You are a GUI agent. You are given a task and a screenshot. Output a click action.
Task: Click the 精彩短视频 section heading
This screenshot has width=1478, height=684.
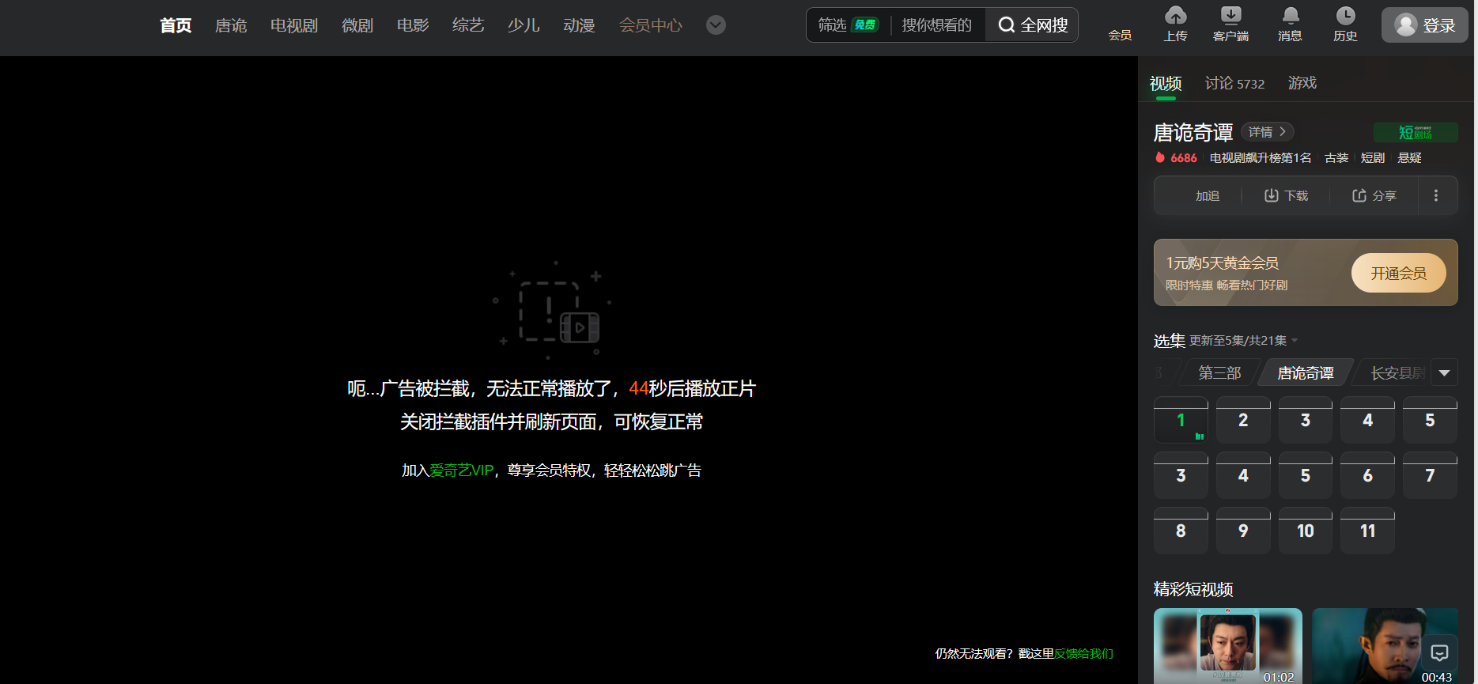click(x=1193, y=589)
